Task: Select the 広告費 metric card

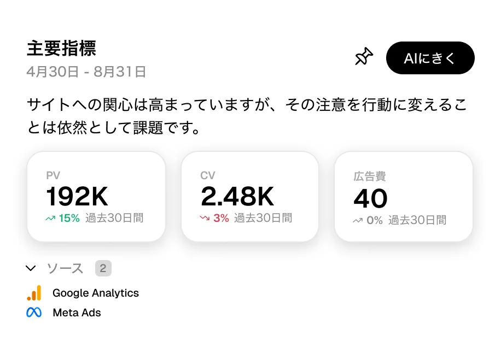Action: tap(404, 197)
